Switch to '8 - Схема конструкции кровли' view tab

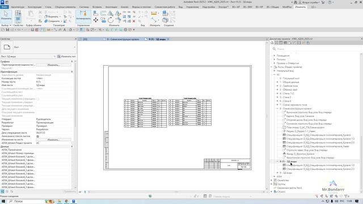(123, 39)
